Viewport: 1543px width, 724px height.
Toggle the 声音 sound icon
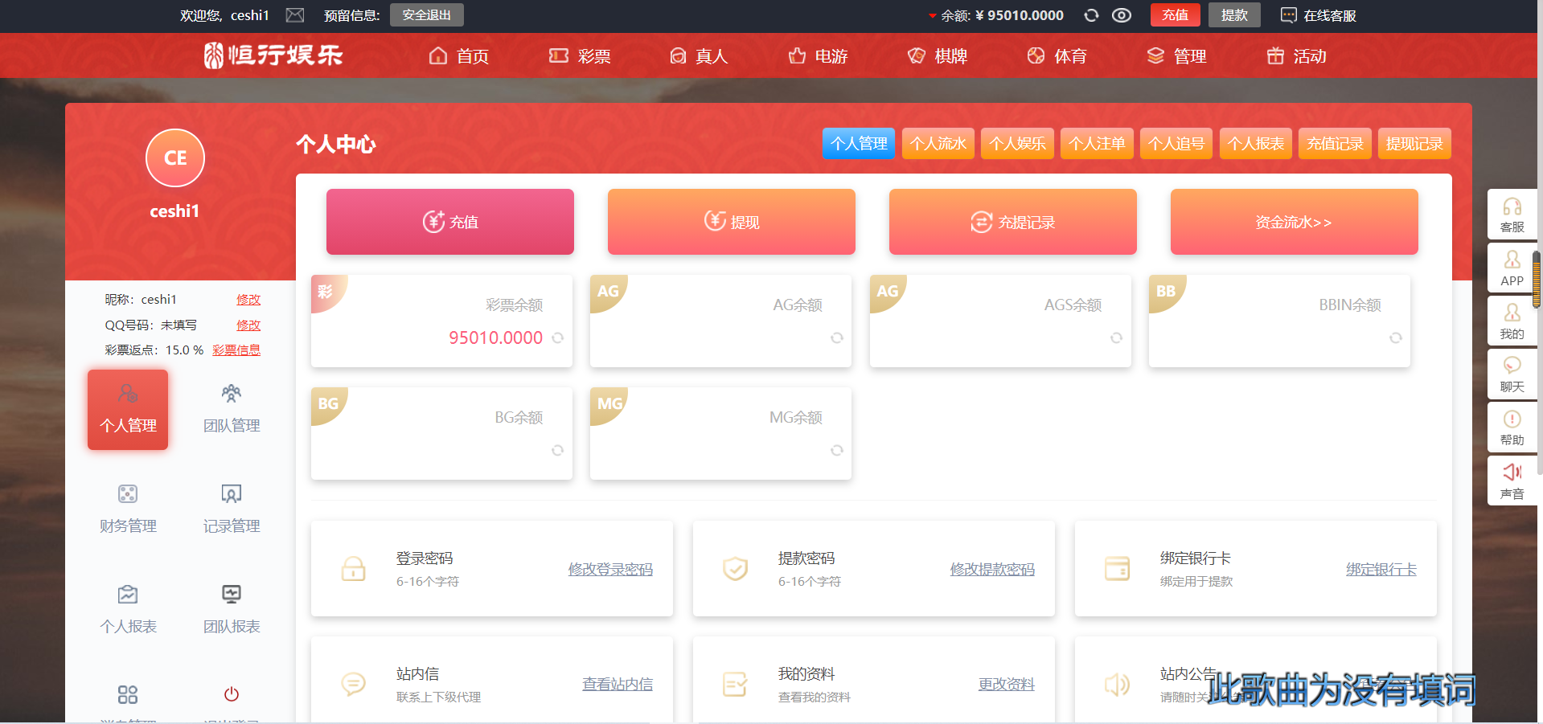pyautogui.click(x=1512, y=481)
